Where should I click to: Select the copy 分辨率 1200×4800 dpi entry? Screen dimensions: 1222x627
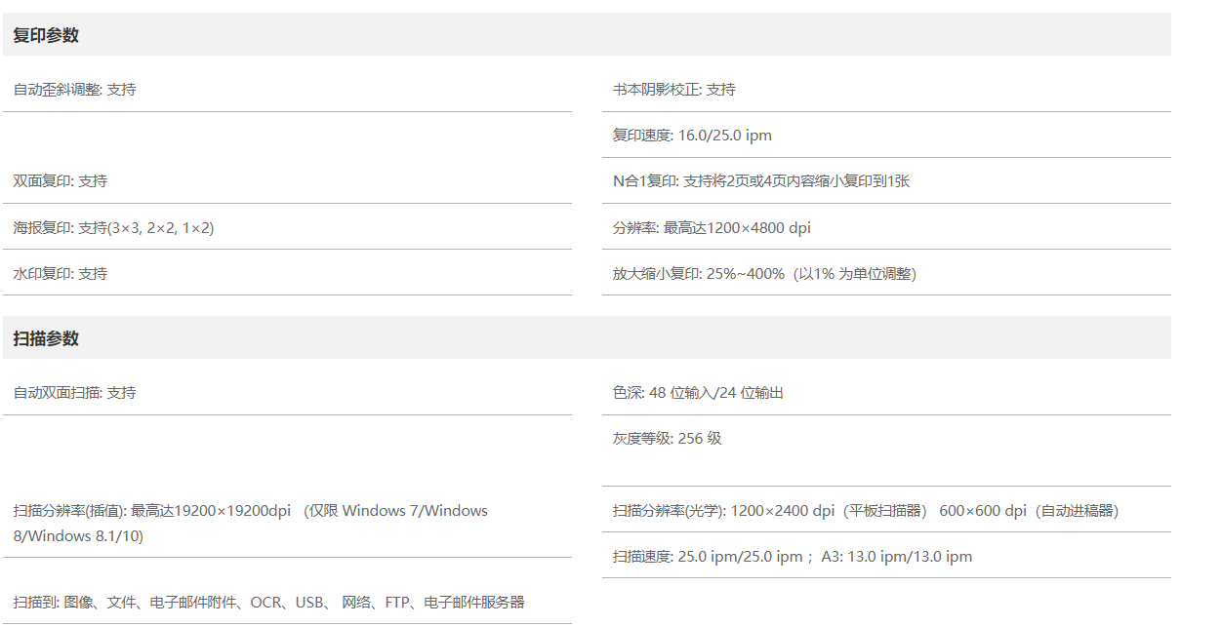point(712,228)
